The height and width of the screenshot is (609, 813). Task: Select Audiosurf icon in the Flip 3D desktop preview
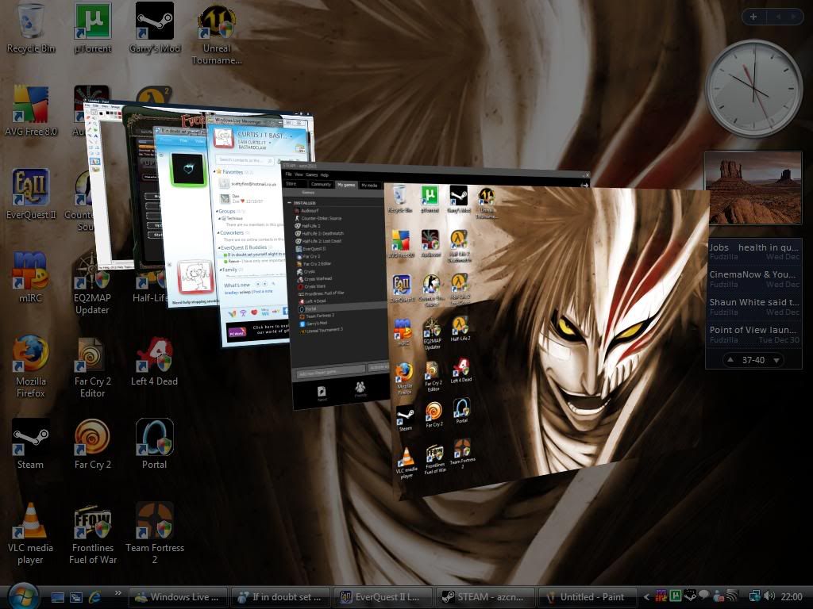click(430, 243)
